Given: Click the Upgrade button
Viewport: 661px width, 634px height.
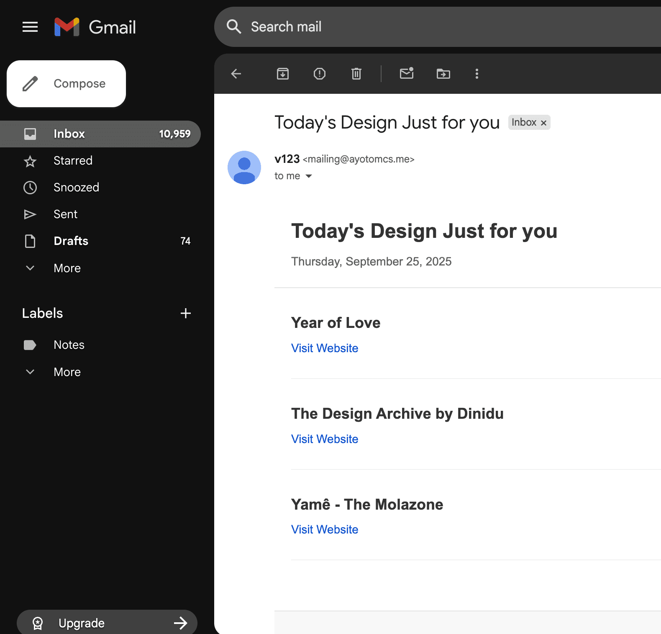Looking at the screenshot, I should point(107,623).
